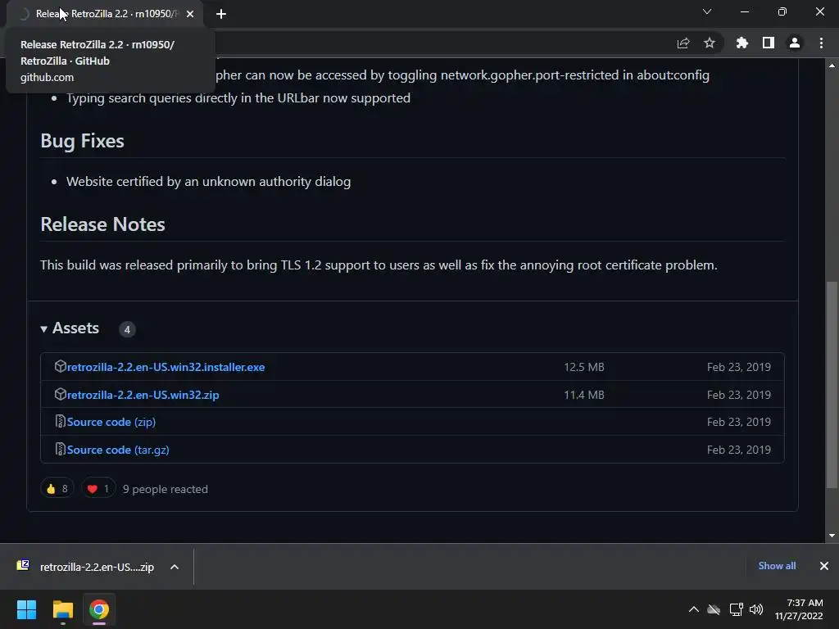Click the heart reaction with 1
Image resolution: width=839 pixels, height=629 pixels.
98,488
